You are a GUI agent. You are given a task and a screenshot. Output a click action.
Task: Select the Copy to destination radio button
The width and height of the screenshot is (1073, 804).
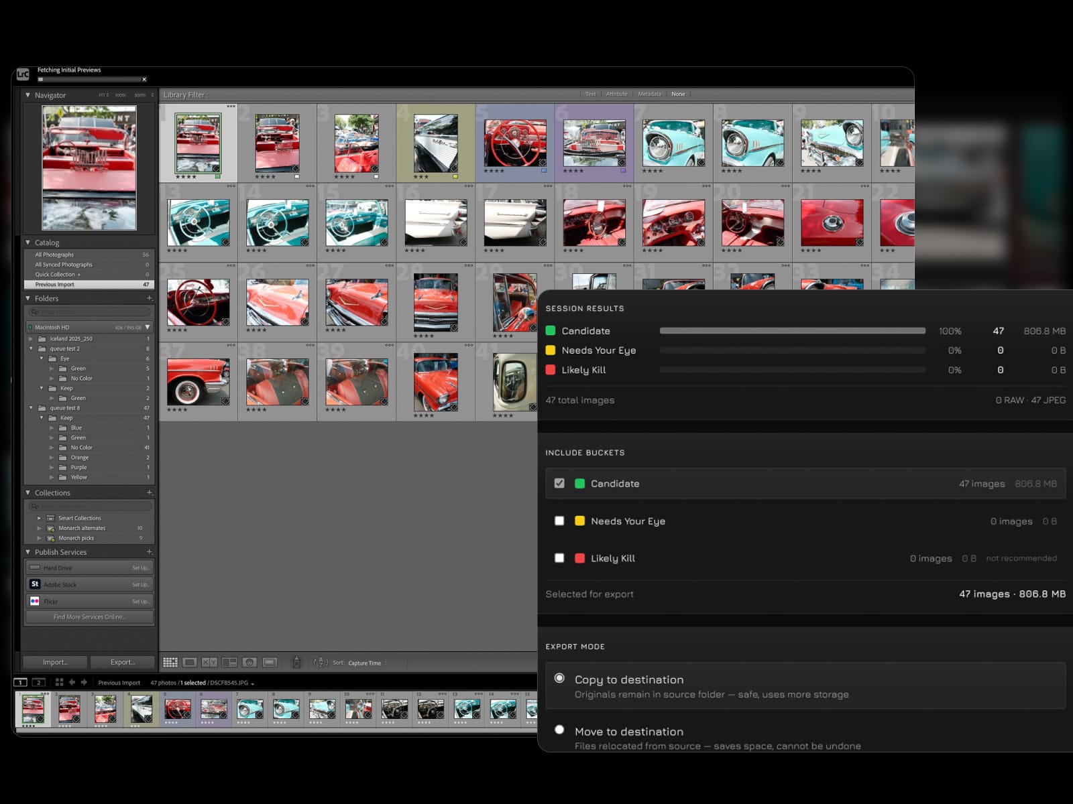[x=559, y=678]
